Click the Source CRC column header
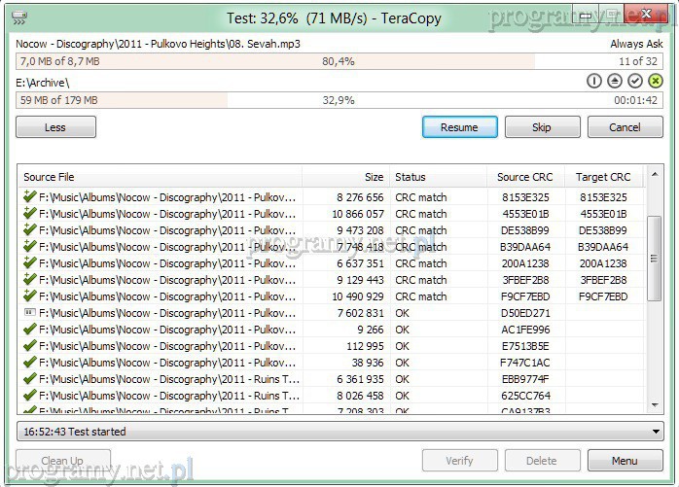Screen dimensions: 679x487 click(x=525, y=177)
